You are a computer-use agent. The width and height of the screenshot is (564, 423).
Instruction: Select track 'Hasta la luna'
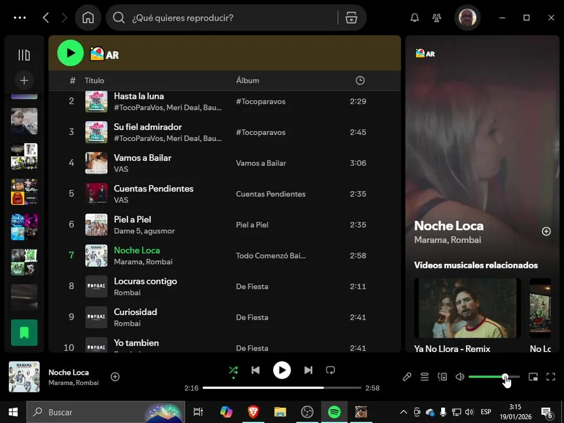pos(139,96)
